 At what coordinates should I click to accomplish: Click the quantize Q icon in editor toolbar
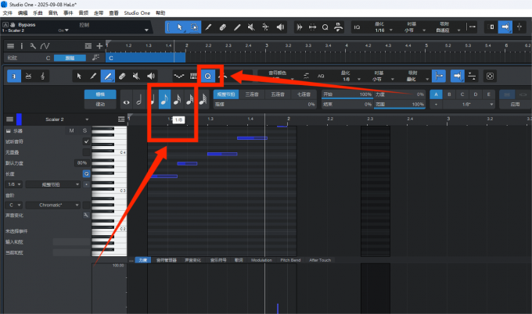207,76
